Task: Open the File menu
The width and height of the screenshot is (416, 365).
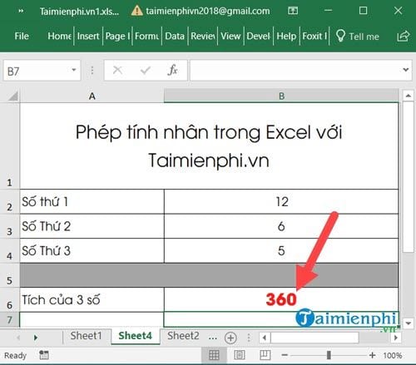Action: 22,36
